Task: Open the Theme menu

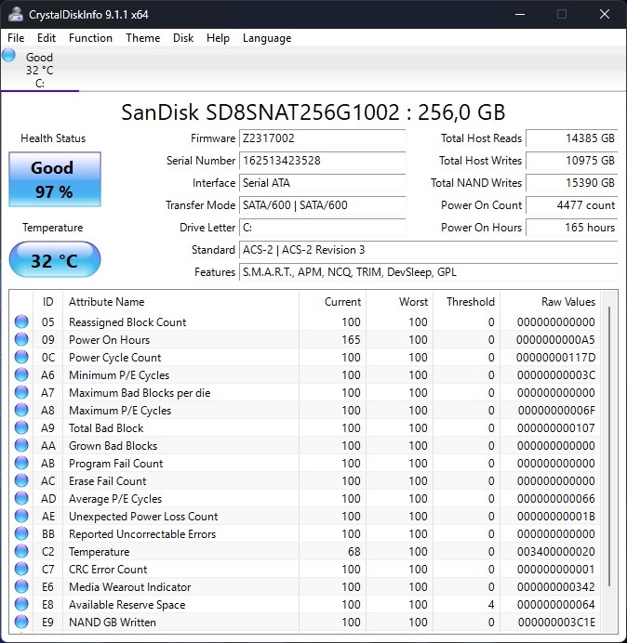Action: pyautogui.click(x=142, y=38)
